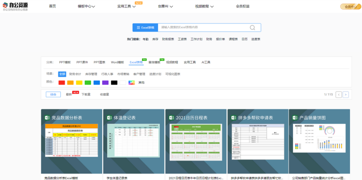Open the Excel表格 search category dropdown
The image size is (362, 180).
145,27
